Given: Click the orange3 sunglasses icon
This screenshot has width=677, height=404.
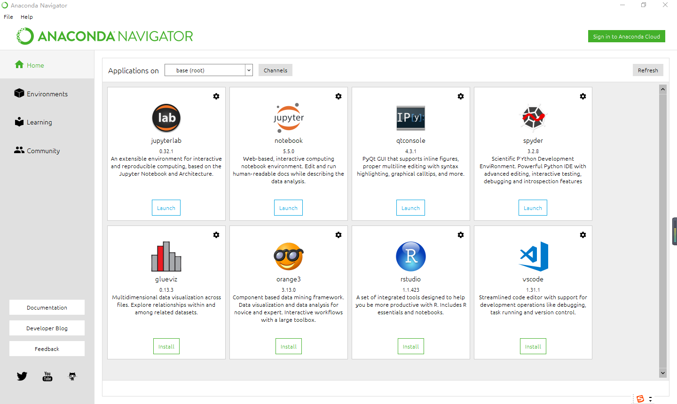Looking at the screenshot, I should tap(289, 256).
